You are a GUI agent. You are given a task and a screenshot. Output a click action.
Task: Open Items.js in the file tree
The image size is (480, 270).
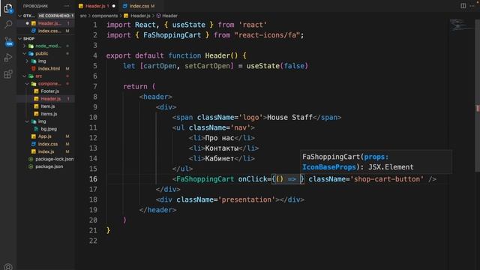coord(49,114)
